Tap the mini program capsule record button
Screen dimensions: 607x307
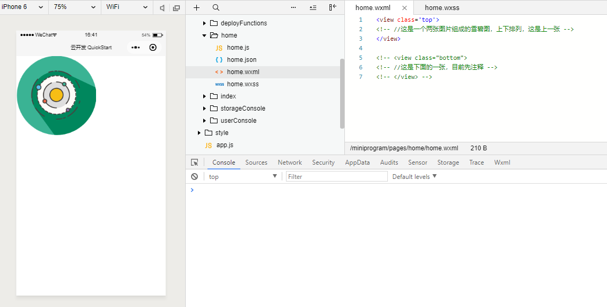click(153, 47)
